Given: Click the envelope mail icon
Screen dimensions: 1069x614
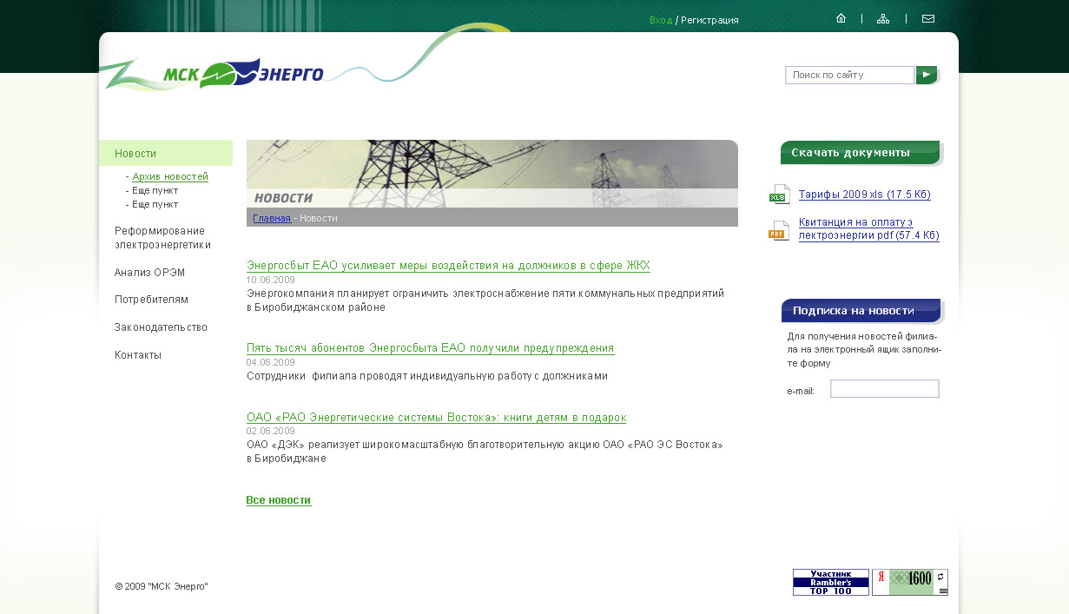Looking at the screenshot, I should 928,18.
